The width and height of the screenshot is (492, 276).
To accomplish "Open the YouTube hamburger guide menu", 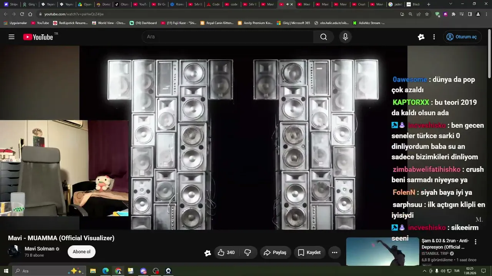I will pos(12,37).
